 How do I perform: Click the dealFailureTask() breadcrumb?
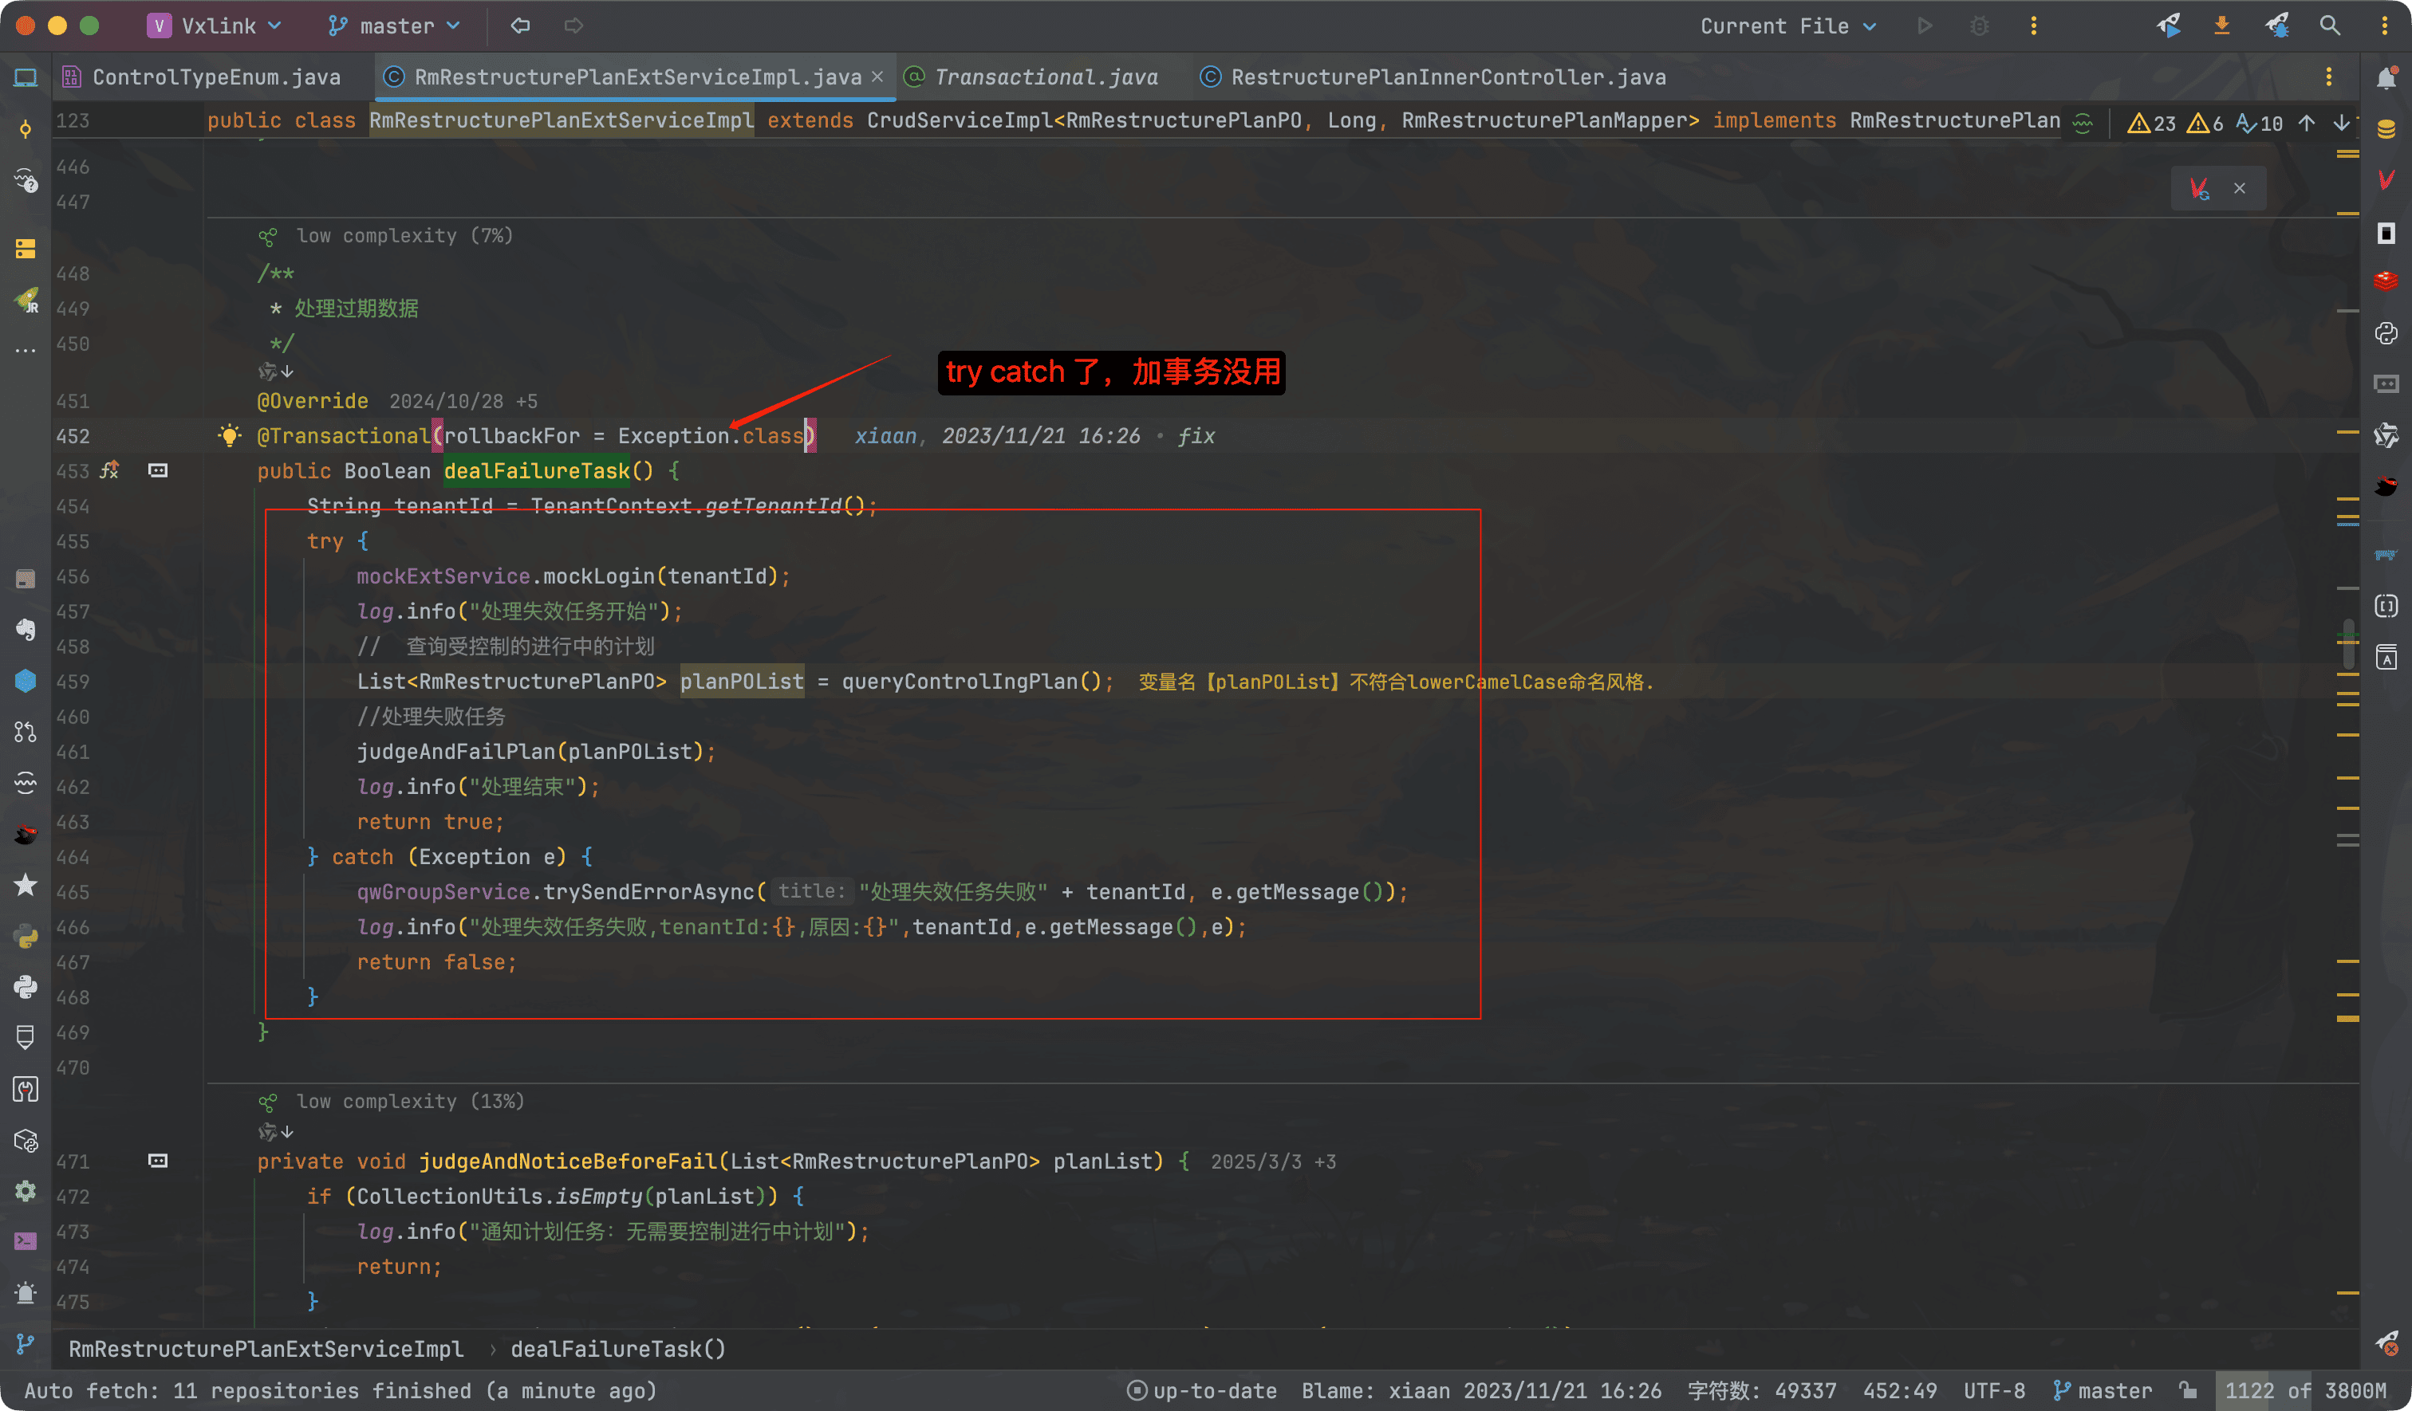coord(618,1349)
